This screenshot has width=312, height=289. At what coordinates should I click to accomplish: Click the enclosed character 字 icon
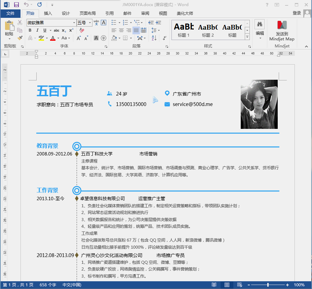pos(104,38)
